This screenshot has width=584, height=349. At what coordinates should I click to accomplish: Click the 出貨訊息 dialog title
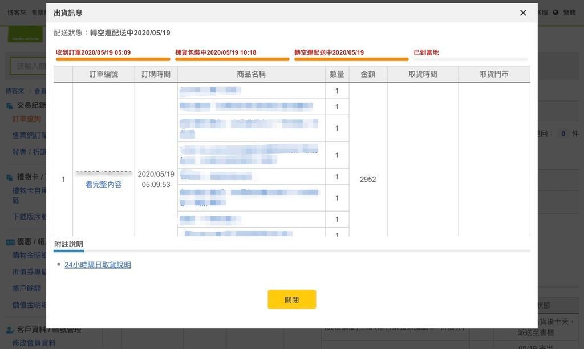coord(68,13)
